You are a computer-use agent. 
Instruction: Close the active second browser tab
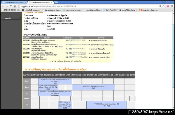pos(52,2)
